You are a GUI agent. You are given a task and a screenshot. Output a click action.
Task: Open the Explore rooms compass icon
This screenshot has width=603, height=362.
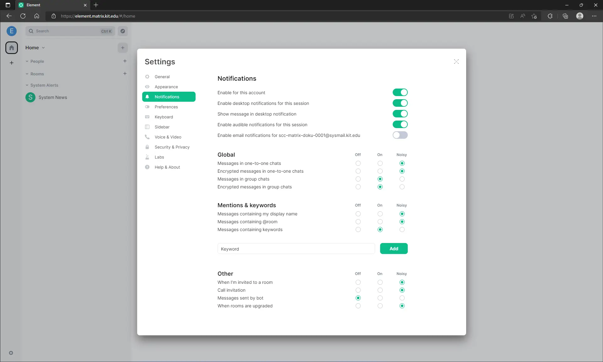(123, 31)
